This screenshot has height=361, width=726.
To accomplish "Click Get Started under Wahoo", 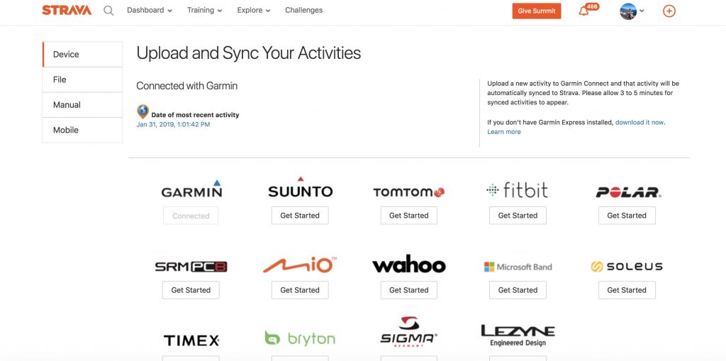I will click(409, 290).
